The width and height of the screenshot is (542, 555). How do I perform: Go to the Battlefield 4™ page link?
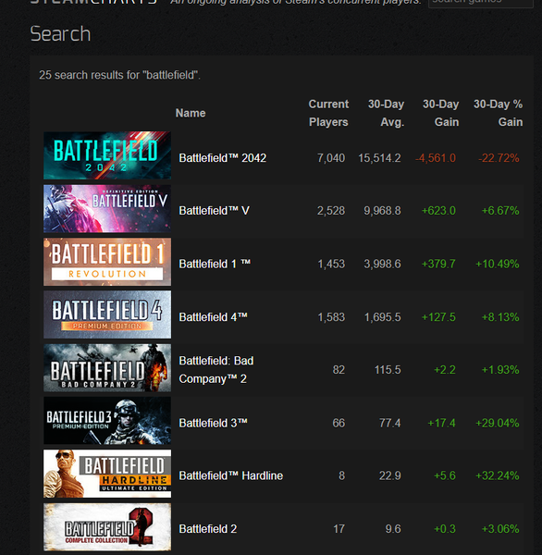[x=213, y=316]
